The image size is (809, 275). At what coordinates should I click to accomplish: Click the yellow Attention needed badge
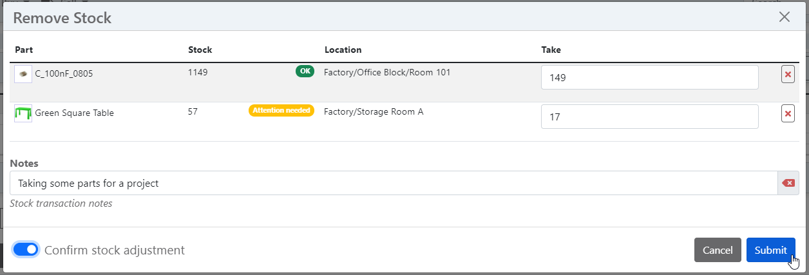click(x=281, y=111)
